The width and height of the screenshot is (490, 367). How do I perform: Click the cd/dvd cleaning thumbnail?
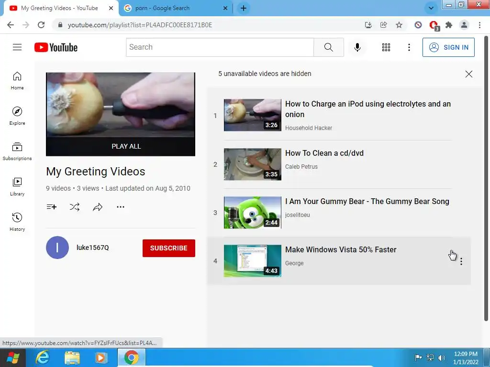(253, 164)
